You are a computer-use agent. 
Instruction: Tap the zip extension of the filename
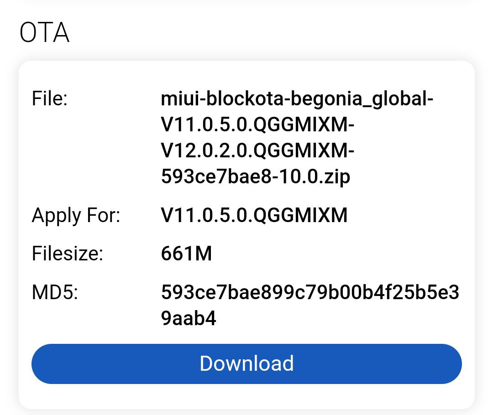pyautogui.click(x=337, y=177)
